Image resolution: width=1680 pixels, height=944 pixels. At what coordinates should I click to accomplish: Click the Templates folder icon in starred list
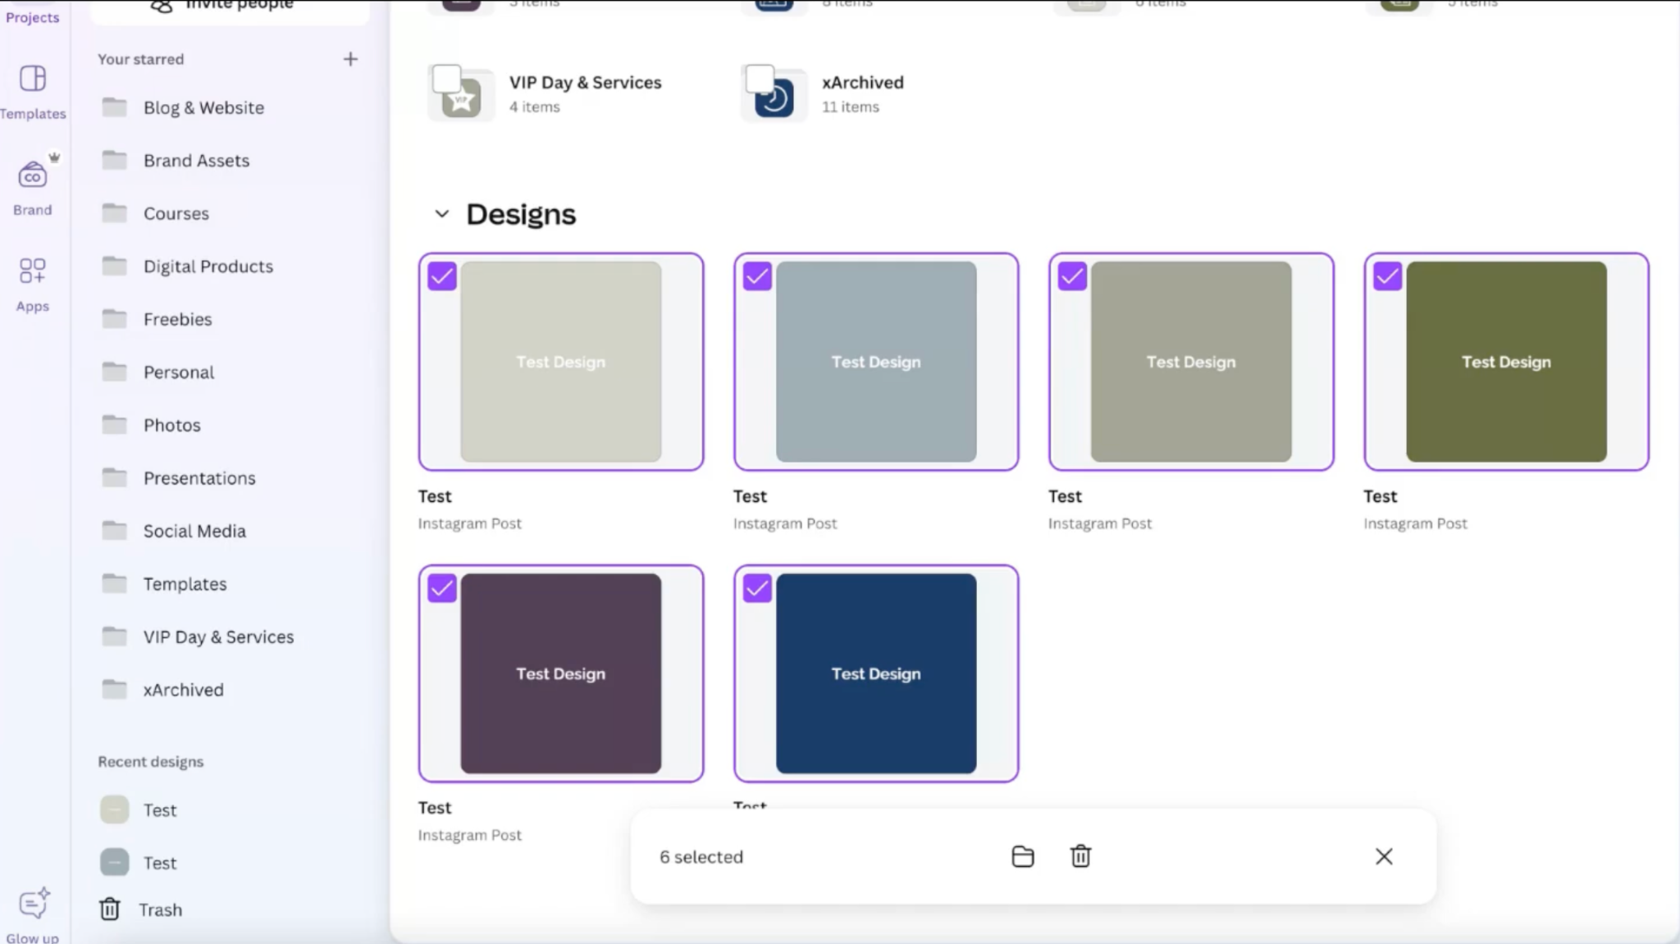(115, 583)
